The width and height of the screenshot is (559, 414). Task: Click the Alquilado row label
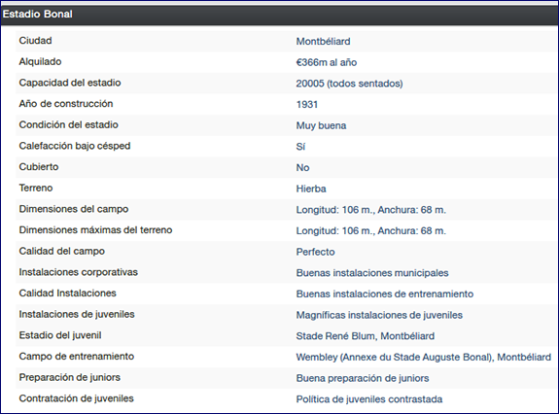pos(40,61)
